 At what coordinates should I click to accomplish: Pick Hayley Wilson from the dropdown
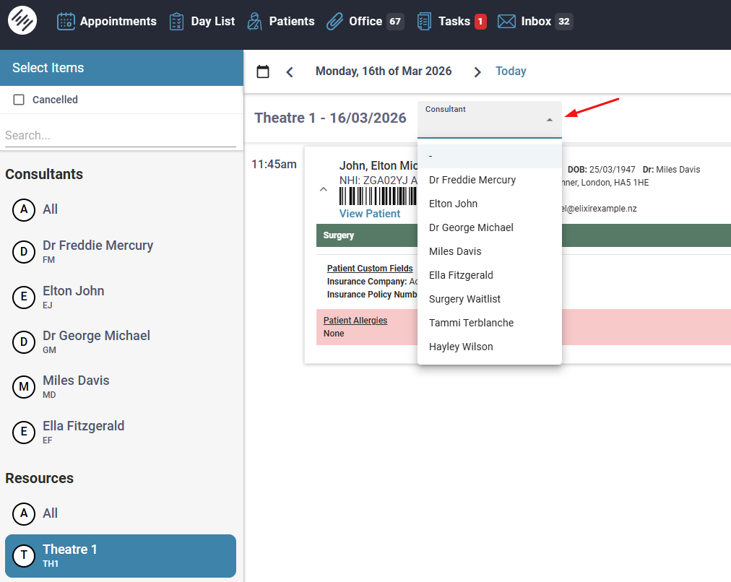(x=461, y=347)
